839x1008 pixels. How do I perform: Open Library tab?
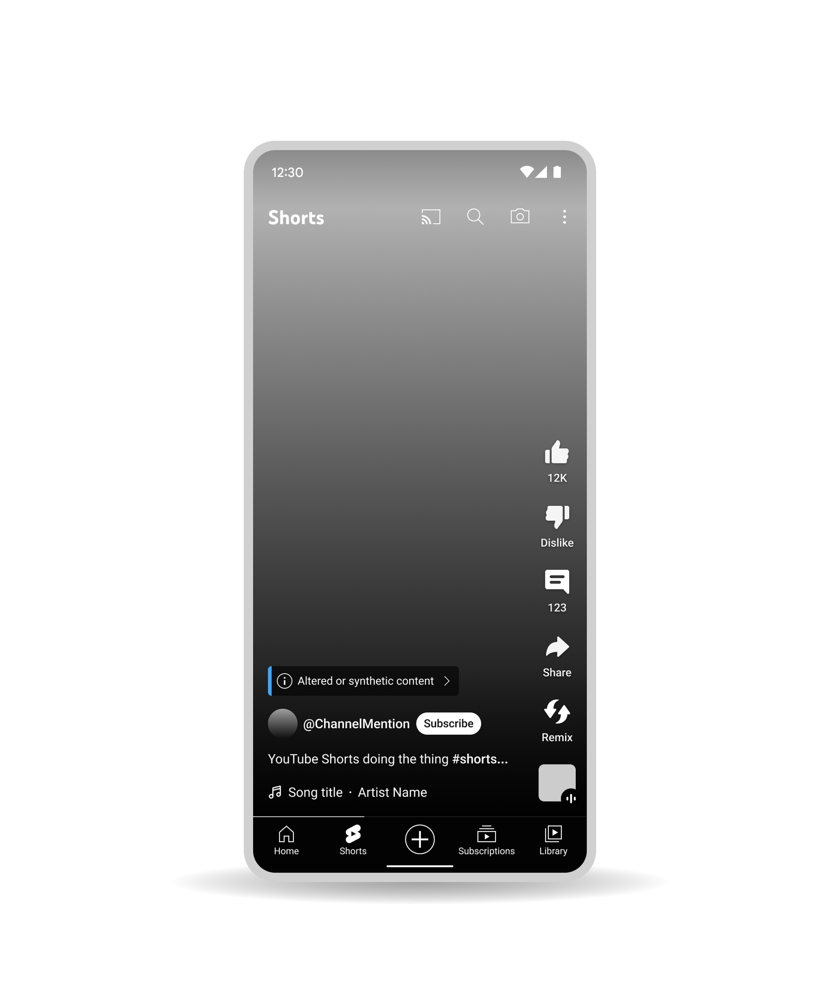(553, 841)
